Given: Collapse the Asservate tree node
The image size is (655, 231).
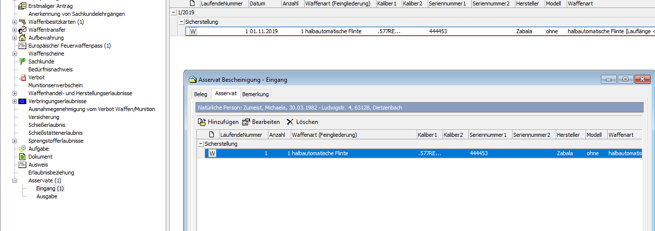Looking at the screenshot, I should pos(14,180).
